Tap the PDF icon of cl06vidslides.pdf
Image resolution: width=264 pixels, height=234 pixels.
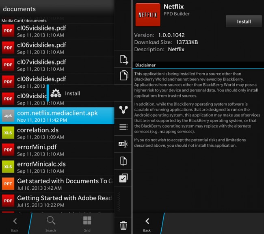tap(8, 48)
